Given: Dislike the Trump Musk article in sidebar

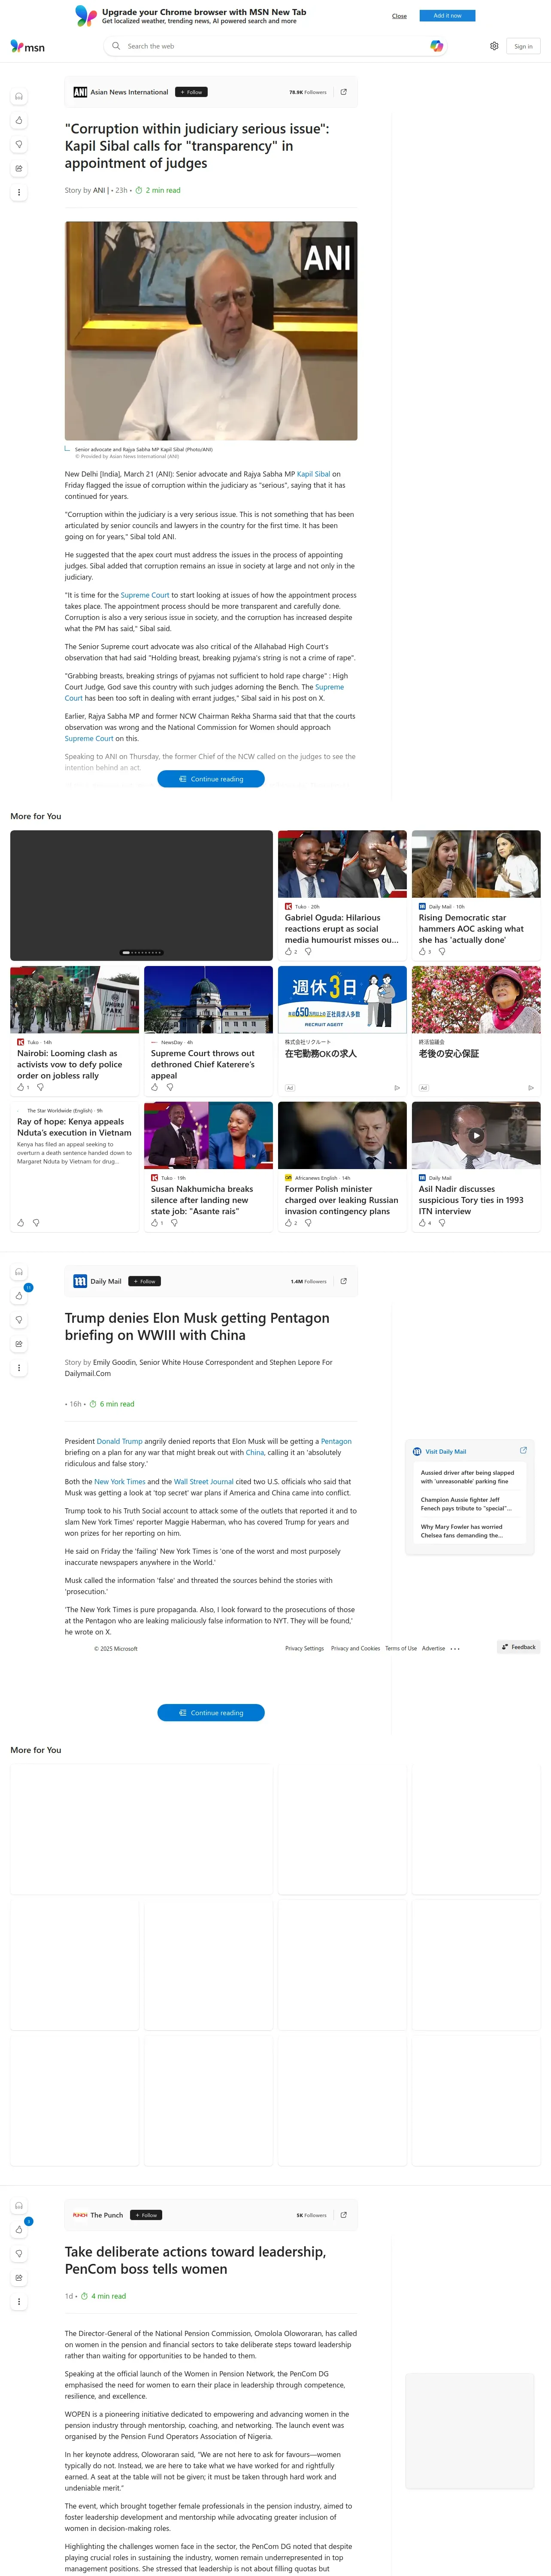Looking at the screenshot, I should pos(19,1320).
